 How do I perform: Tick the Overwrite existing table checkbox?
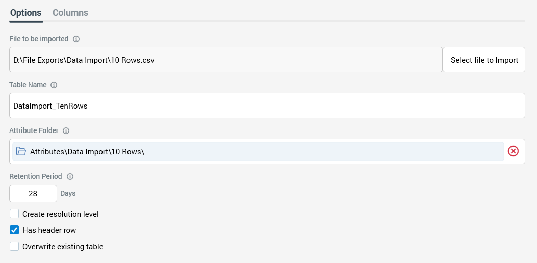tap(14, 247)
